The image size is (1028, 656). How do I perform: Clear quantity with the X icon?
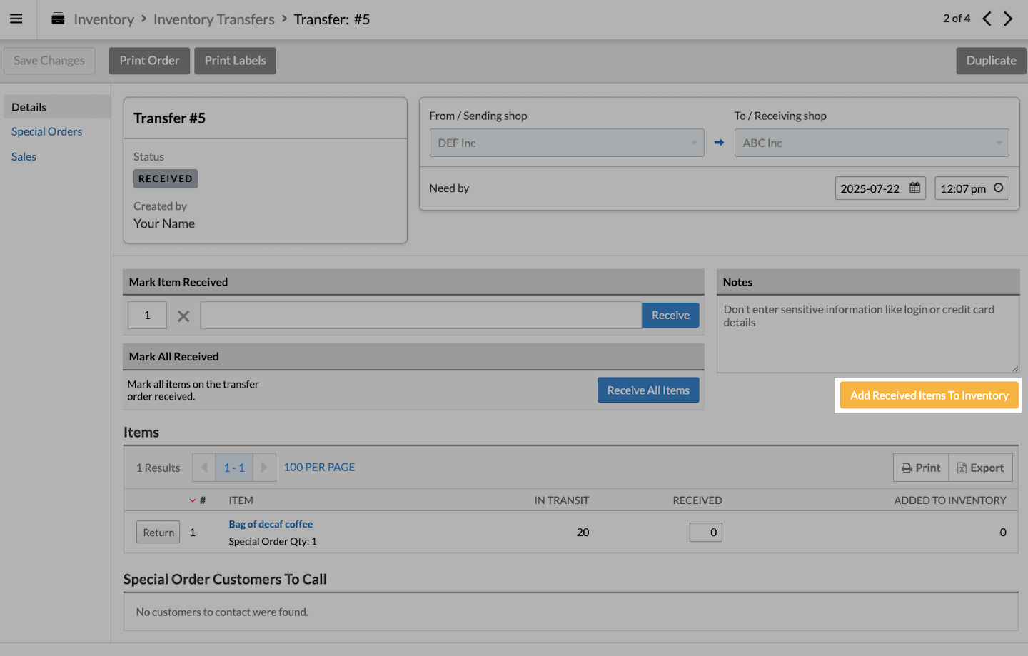point(183,316)
